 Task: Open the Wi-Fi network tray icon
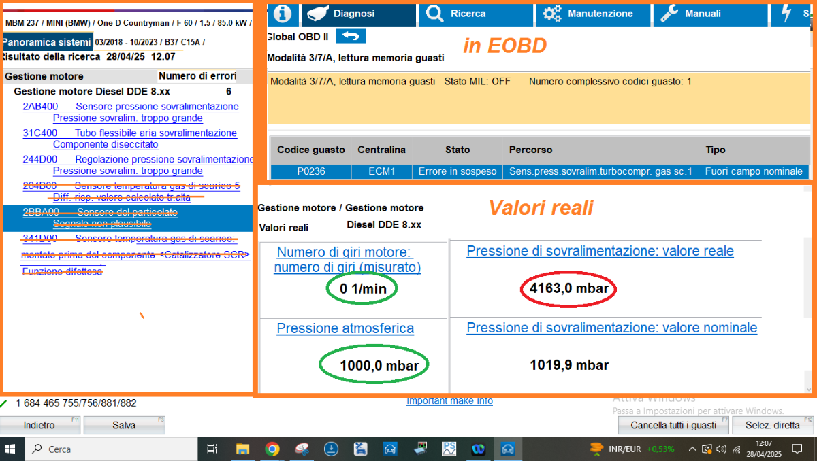pos(736,449)
